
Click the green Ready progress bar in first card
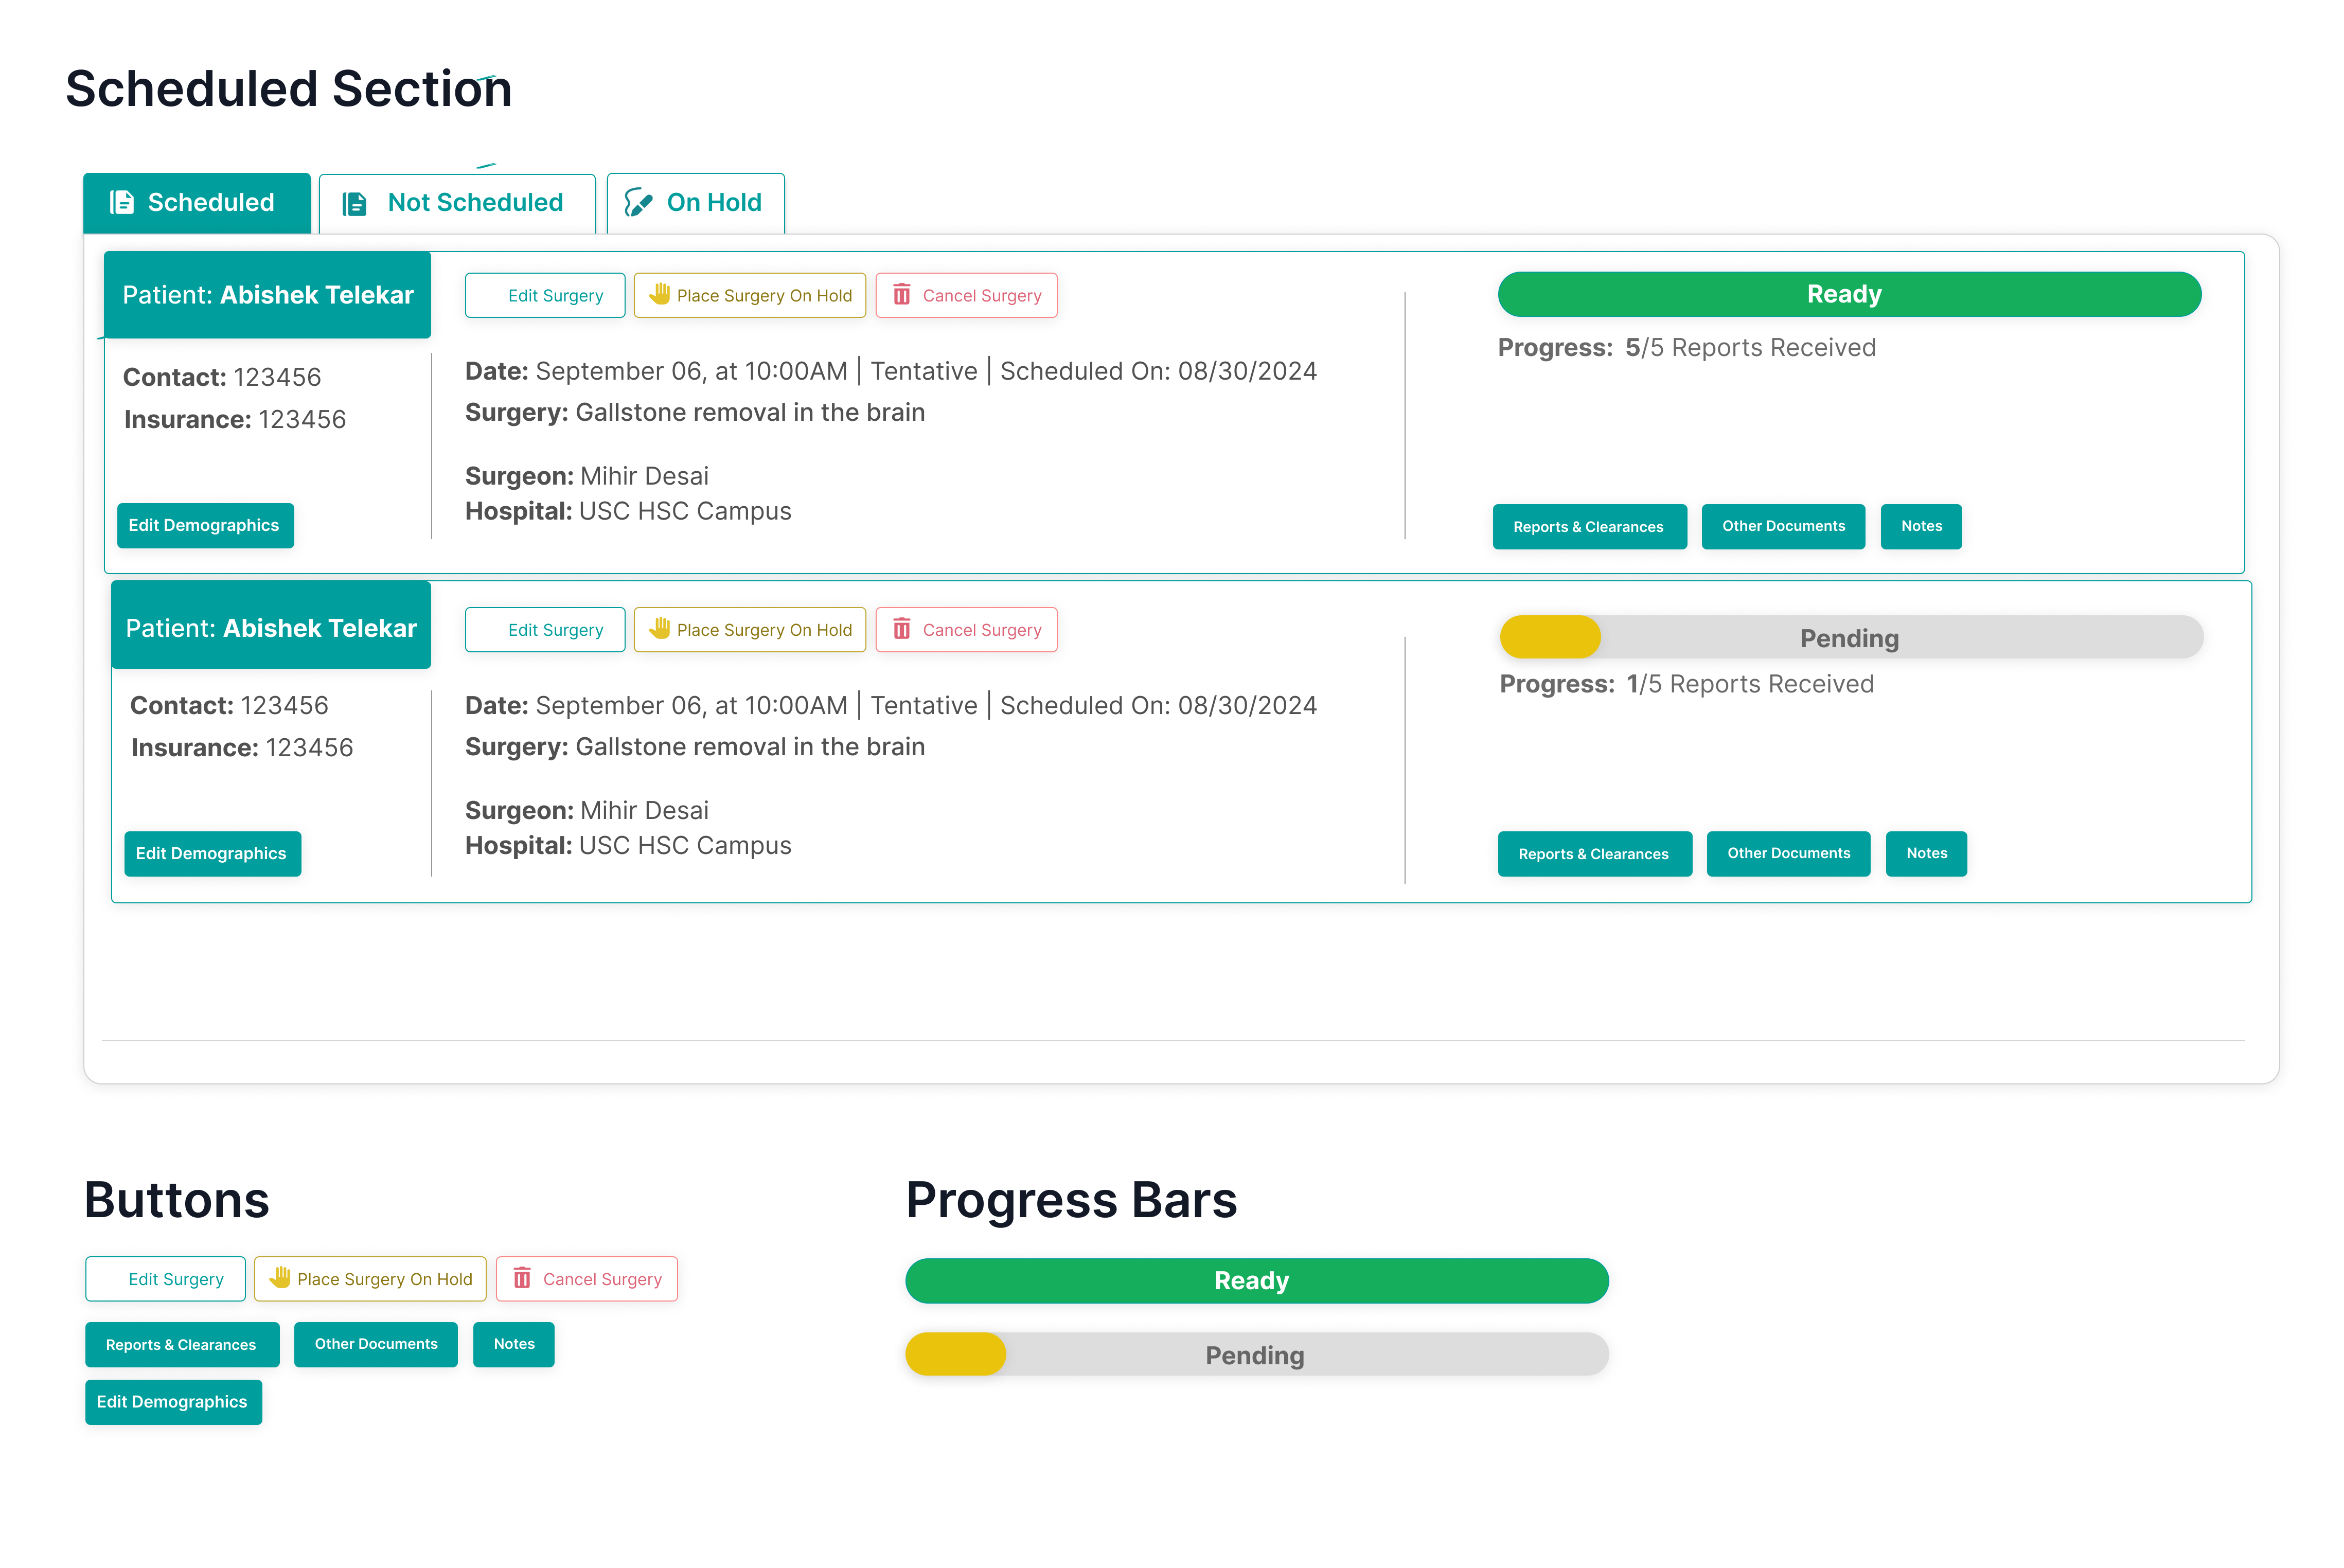(x=1850, y=295)
